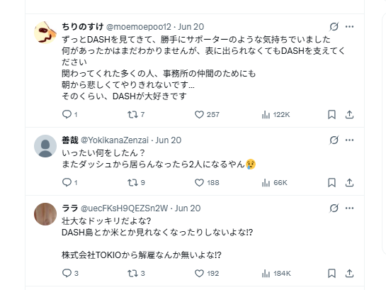Bookmark the @moemoepoo12 tweet
386x290 pixels.
click(x=331, y=115)
